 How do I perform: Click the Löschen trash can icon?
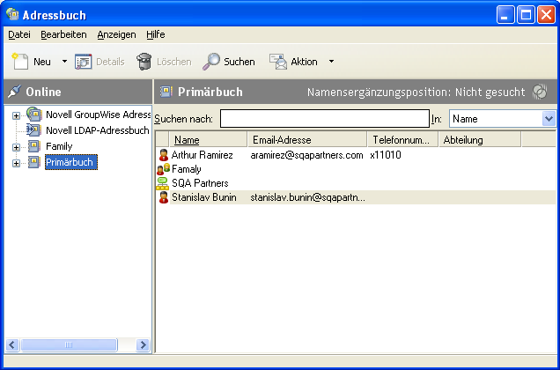(144, 62)
